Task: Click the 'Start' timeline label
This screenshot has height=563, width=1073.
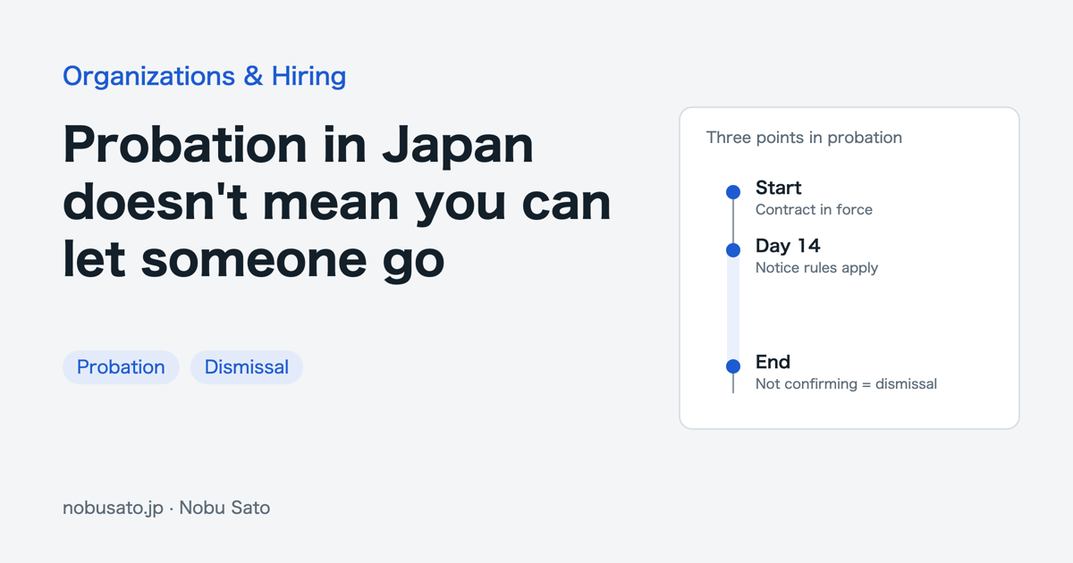Action: coord(778,188)
